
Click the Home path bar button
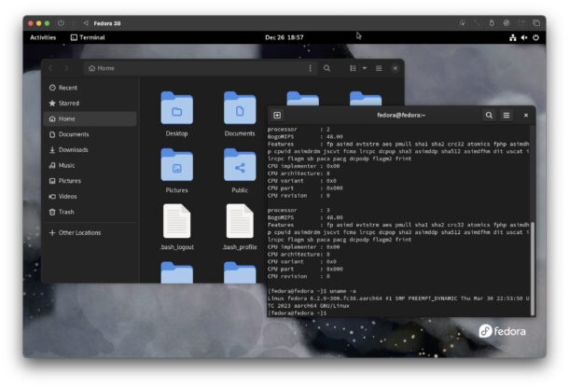coord(101,68)
